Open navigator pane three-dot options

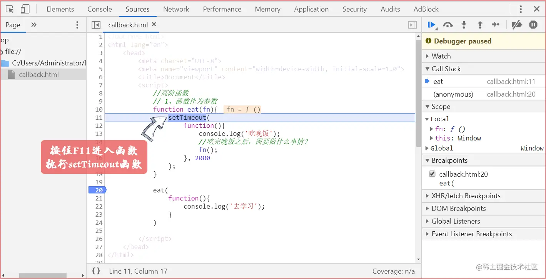click(77, 25)
